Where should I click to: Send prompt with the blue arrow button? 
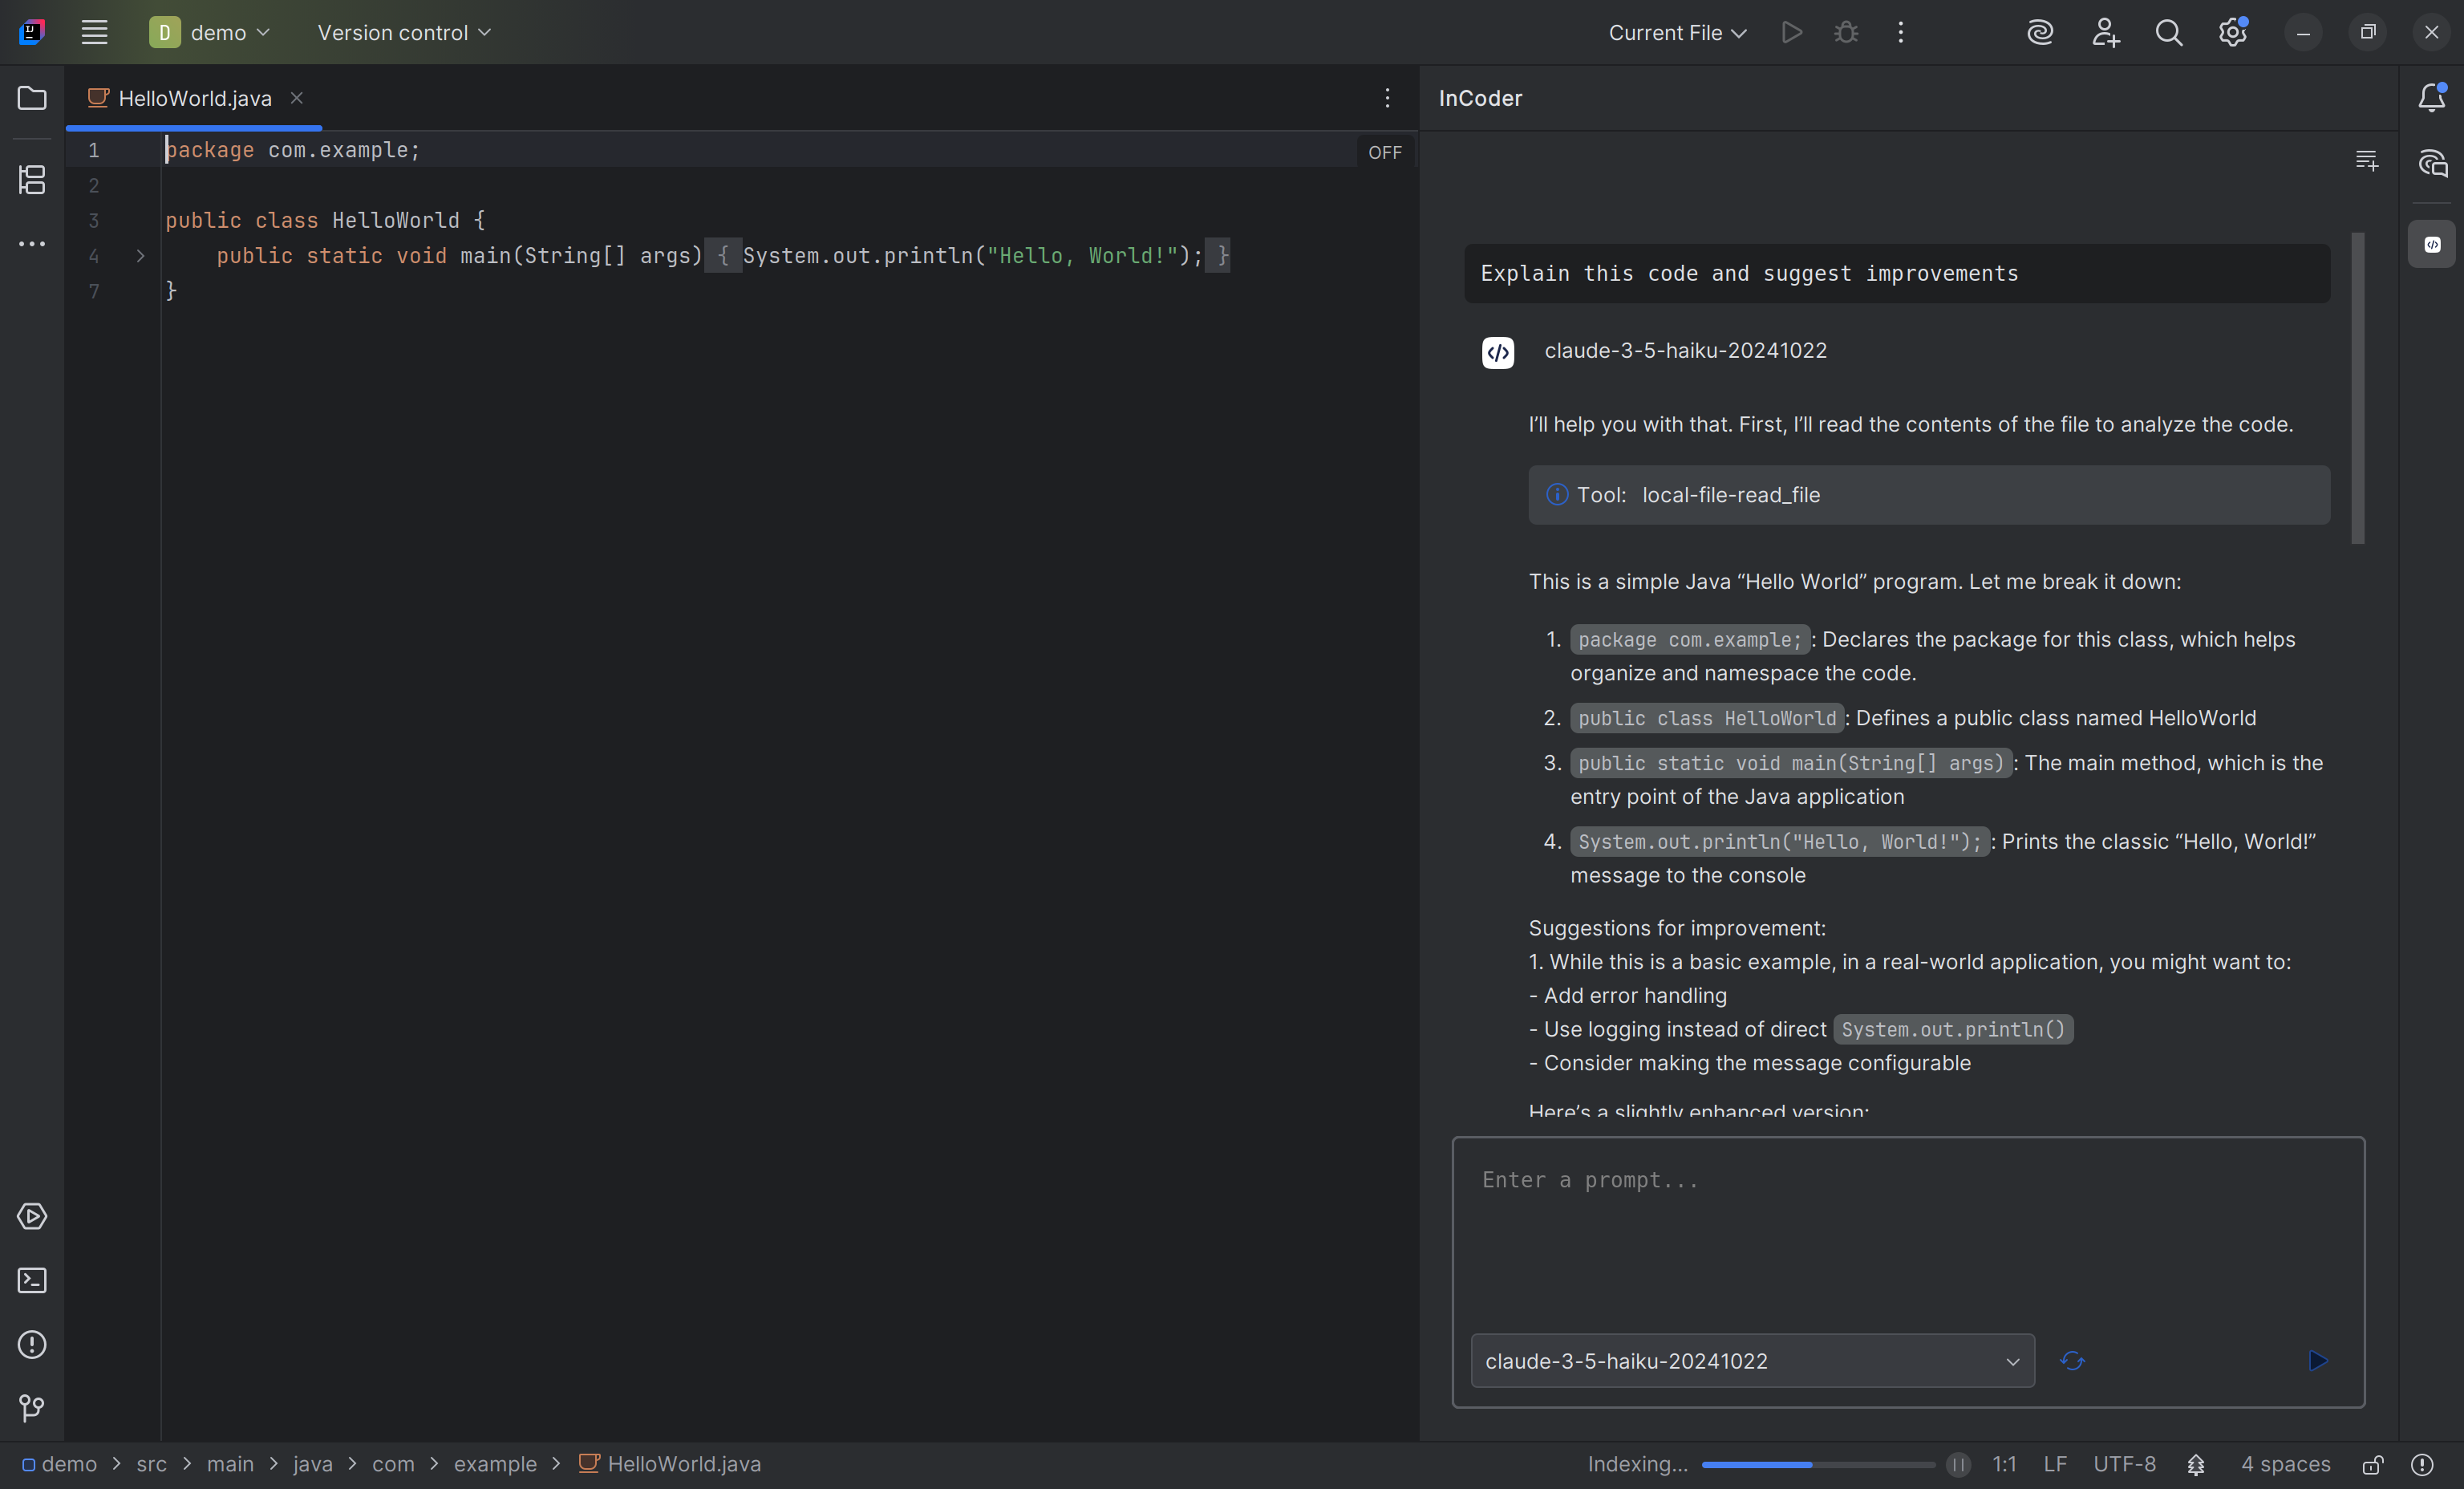coord(2318,1361)
